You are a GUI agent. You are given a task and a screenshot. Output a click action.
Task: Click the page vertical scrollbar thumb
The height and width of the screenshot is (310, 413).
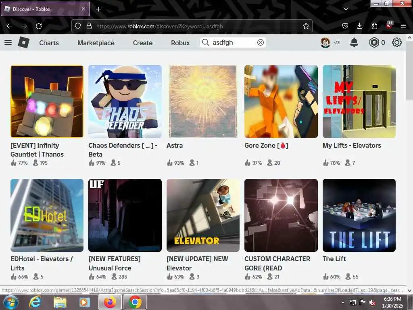click(x=410, y=71)
